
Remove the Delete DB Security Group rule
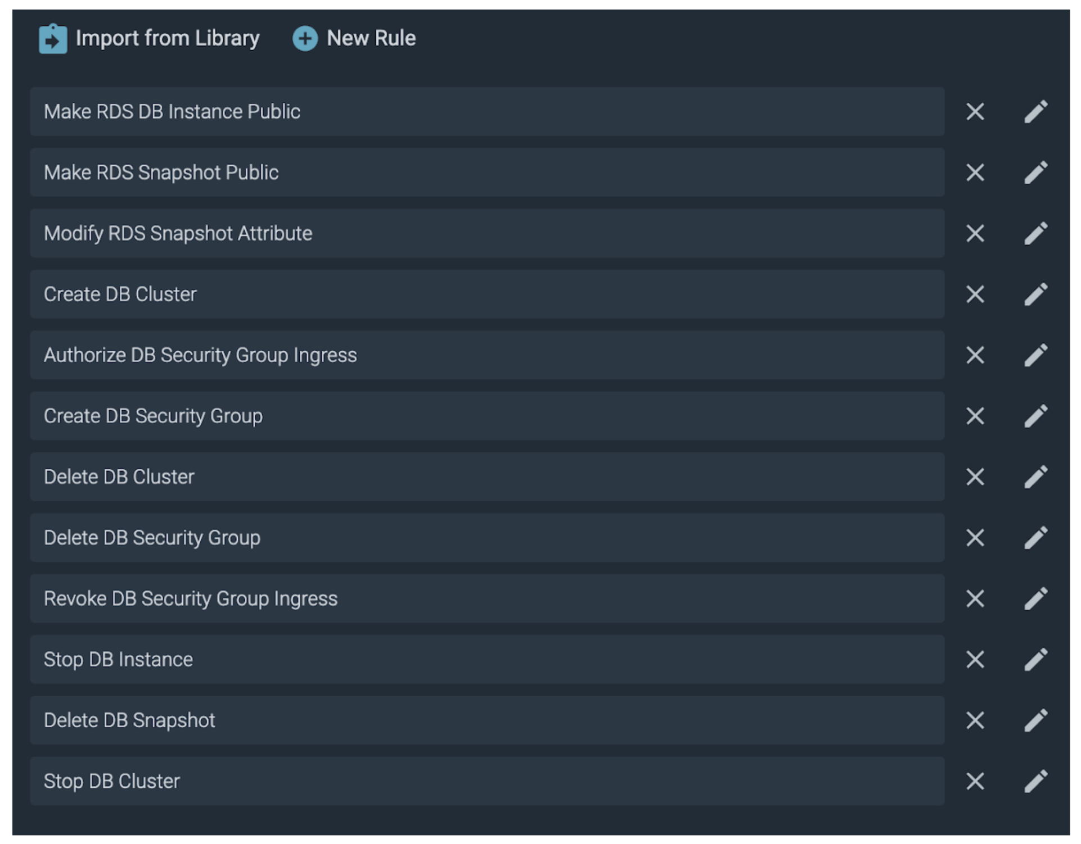(975, 538)
